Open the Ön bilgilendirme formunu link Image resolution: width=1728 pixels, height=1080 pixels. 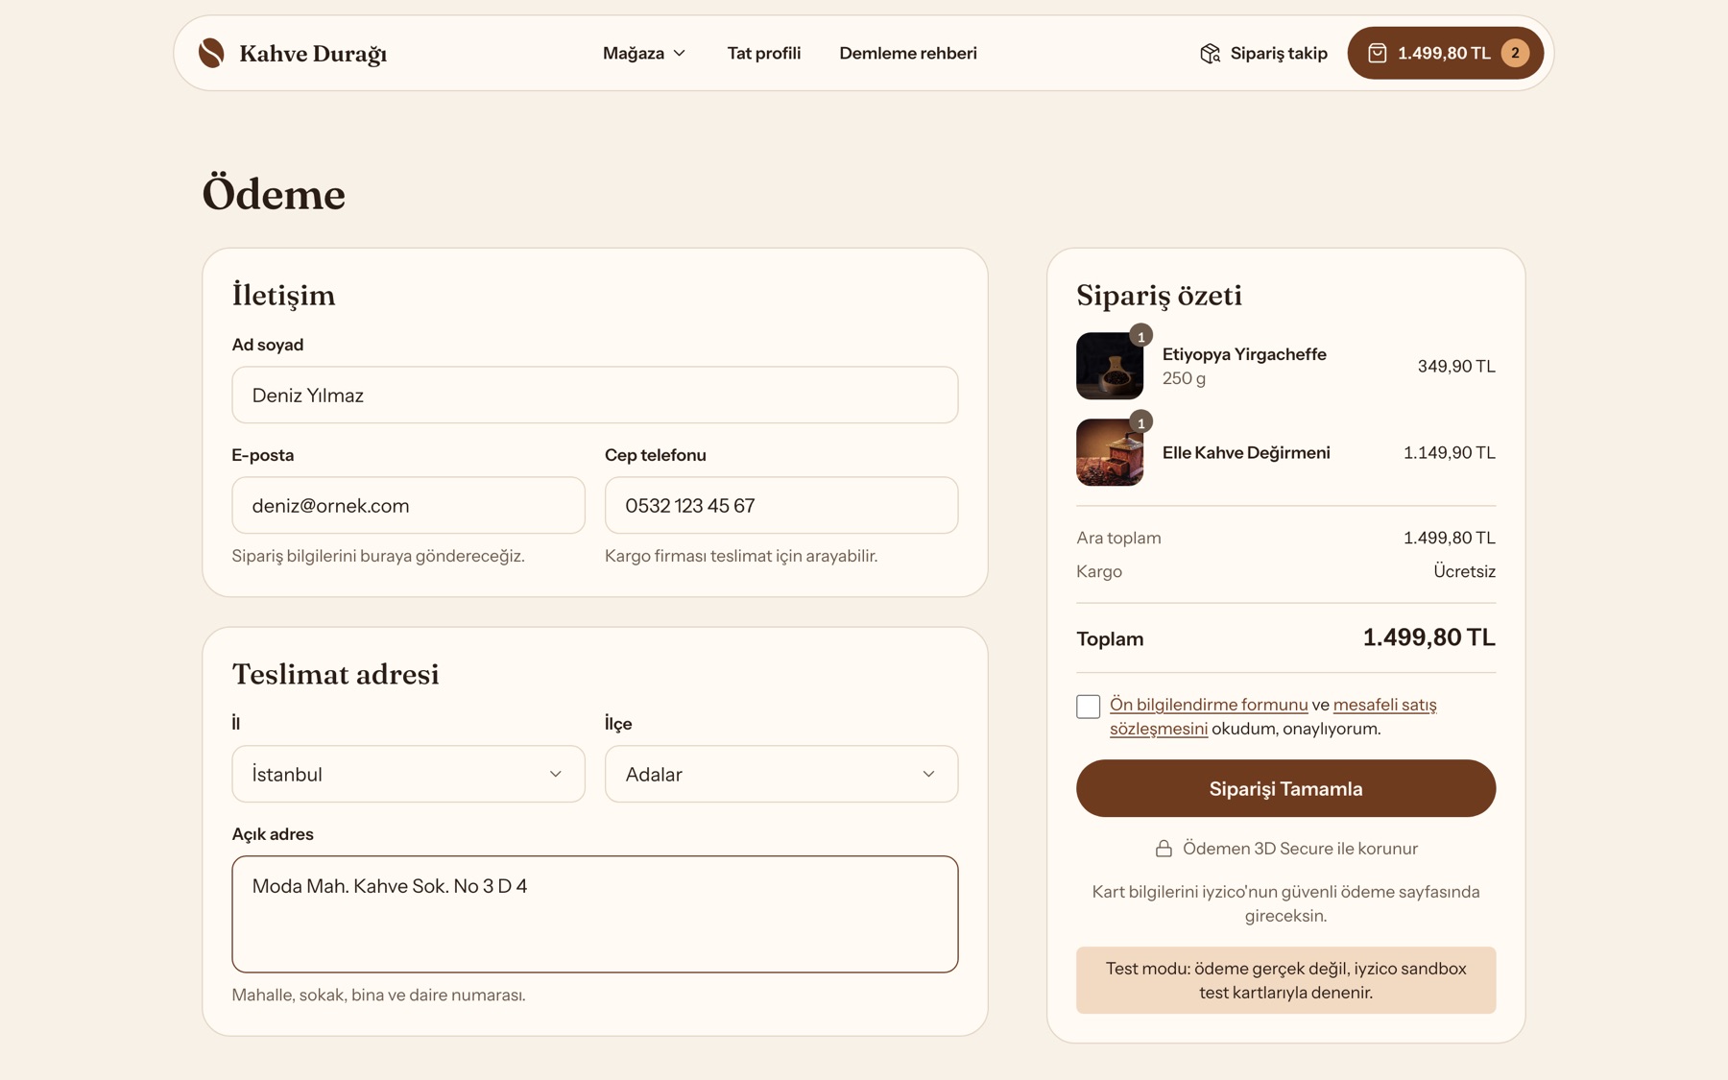coord(1209,705)
